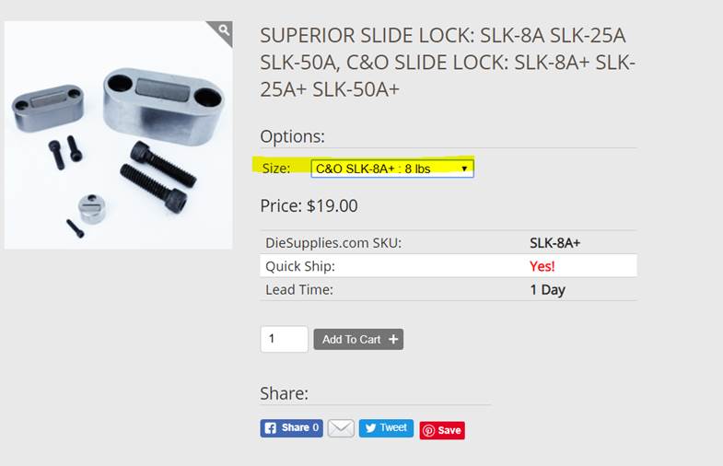Click the Price: $19.00 text
Image resolution: width=723 pixels, height=466 pixels.
309,206
